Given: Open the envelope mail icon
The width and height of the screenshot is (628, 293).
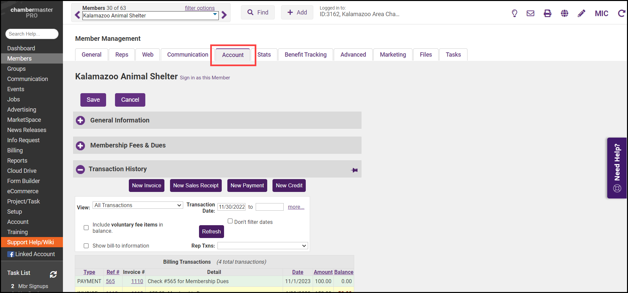Looking at the screenshot, I should click(530, 13).
